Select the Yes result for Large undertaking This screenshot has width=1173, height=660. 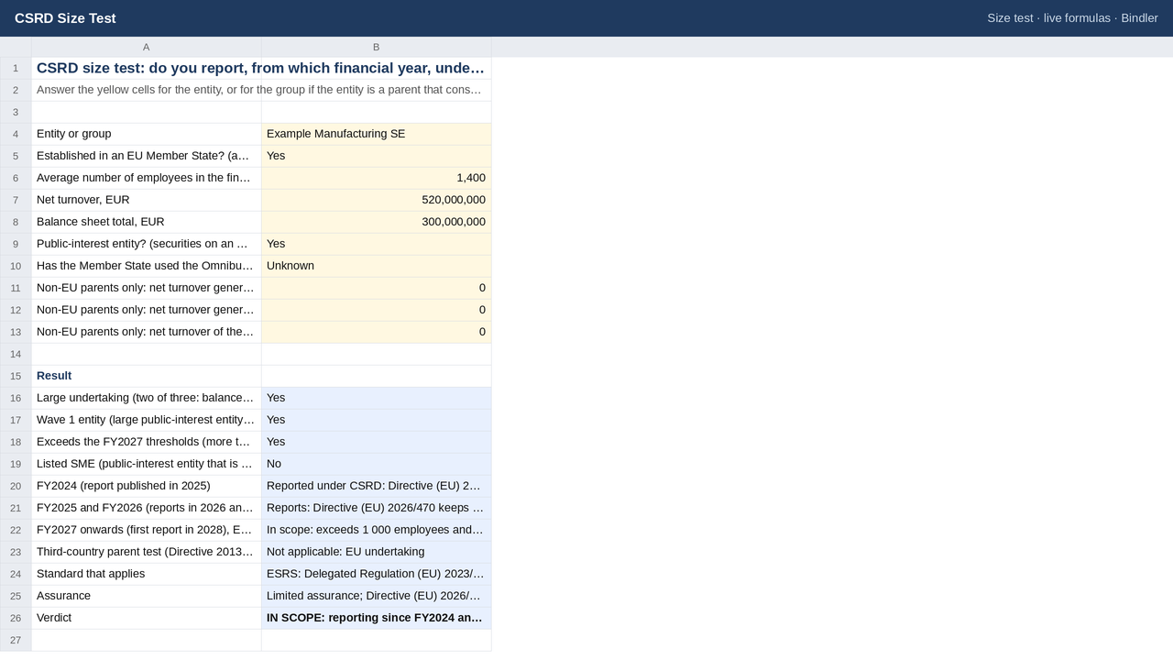tap(377, 398)
